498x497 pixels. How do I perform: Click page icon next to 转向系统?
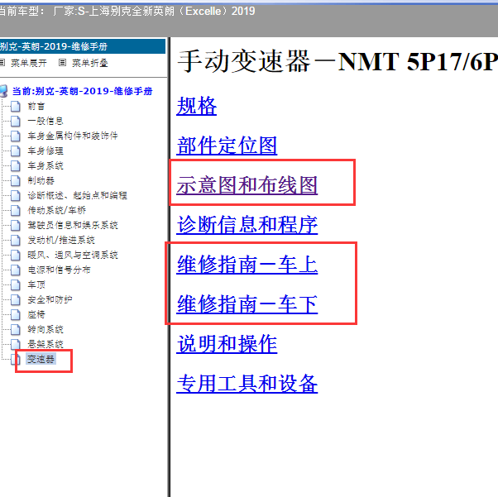pyautogui.click(x=15, y=329)
